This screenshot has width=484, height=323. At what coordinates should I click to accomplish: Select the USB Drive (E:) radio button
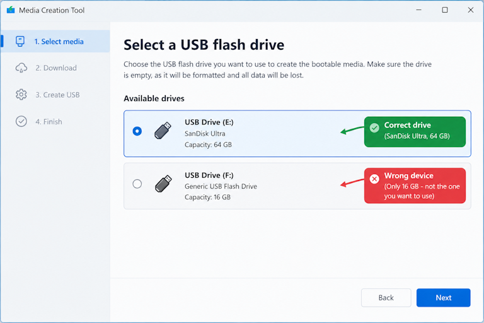(x=137, y=131)
